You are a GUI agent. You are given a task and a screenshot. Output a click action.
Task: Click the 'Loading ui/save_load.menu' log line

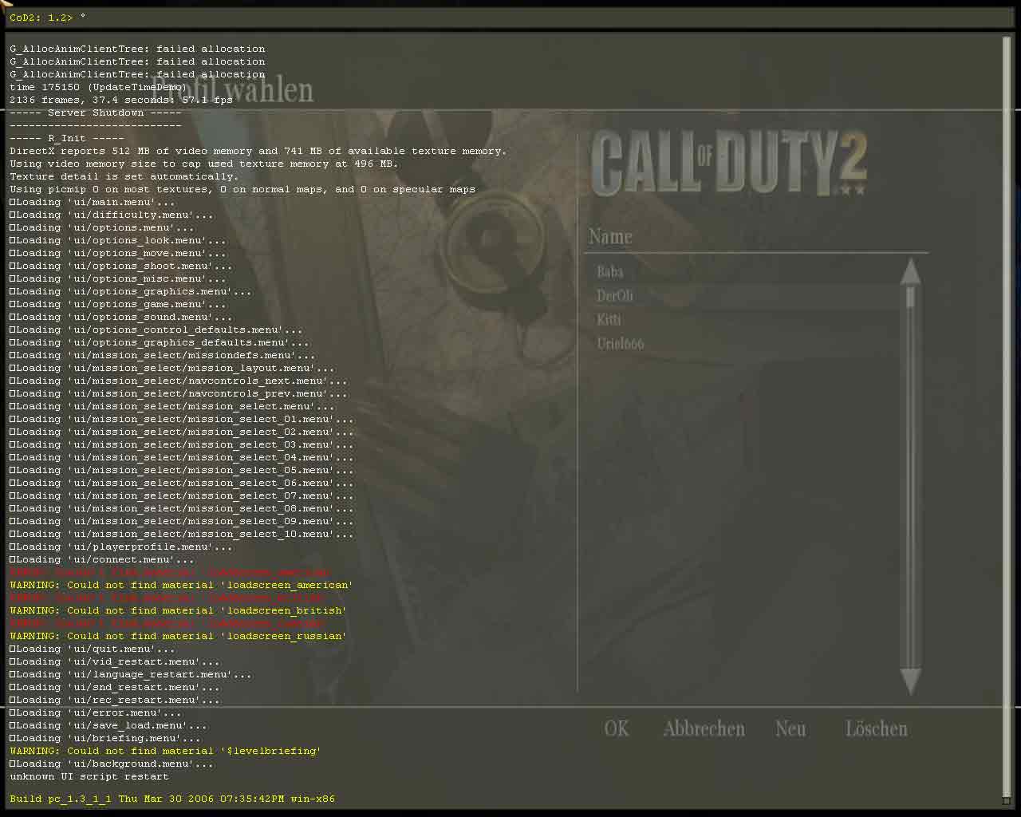click(x=108, y=725)
